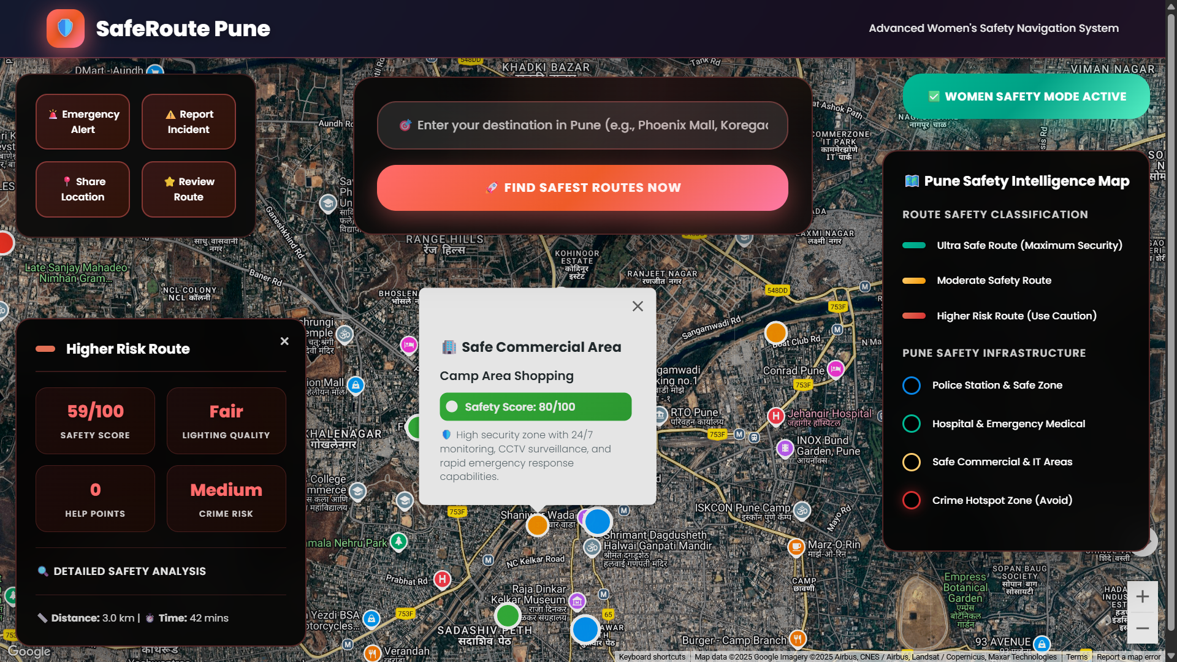The image size is (1177, 662).
Task: Click the Jehangir Hospital red H marker
Action: [775, 416]
